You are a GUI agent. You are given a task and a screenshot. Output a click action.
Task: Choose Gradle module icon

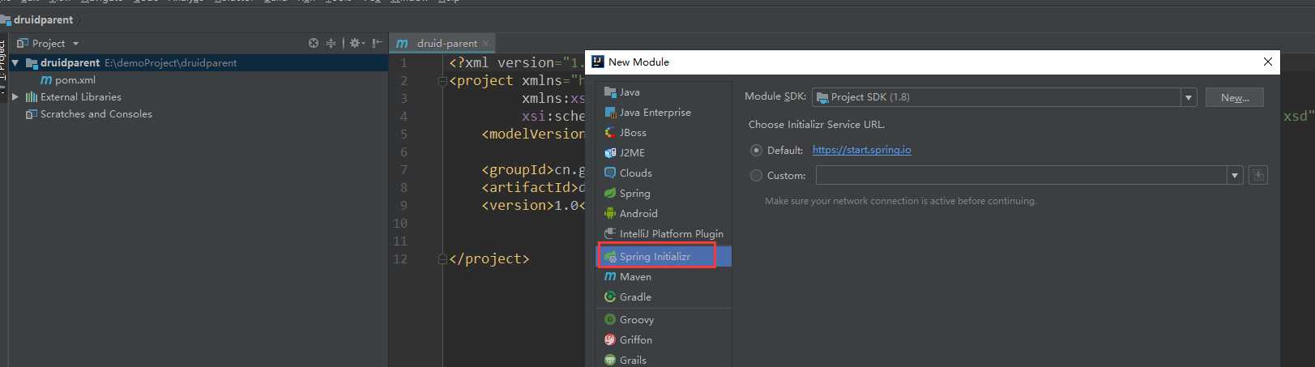610,297
